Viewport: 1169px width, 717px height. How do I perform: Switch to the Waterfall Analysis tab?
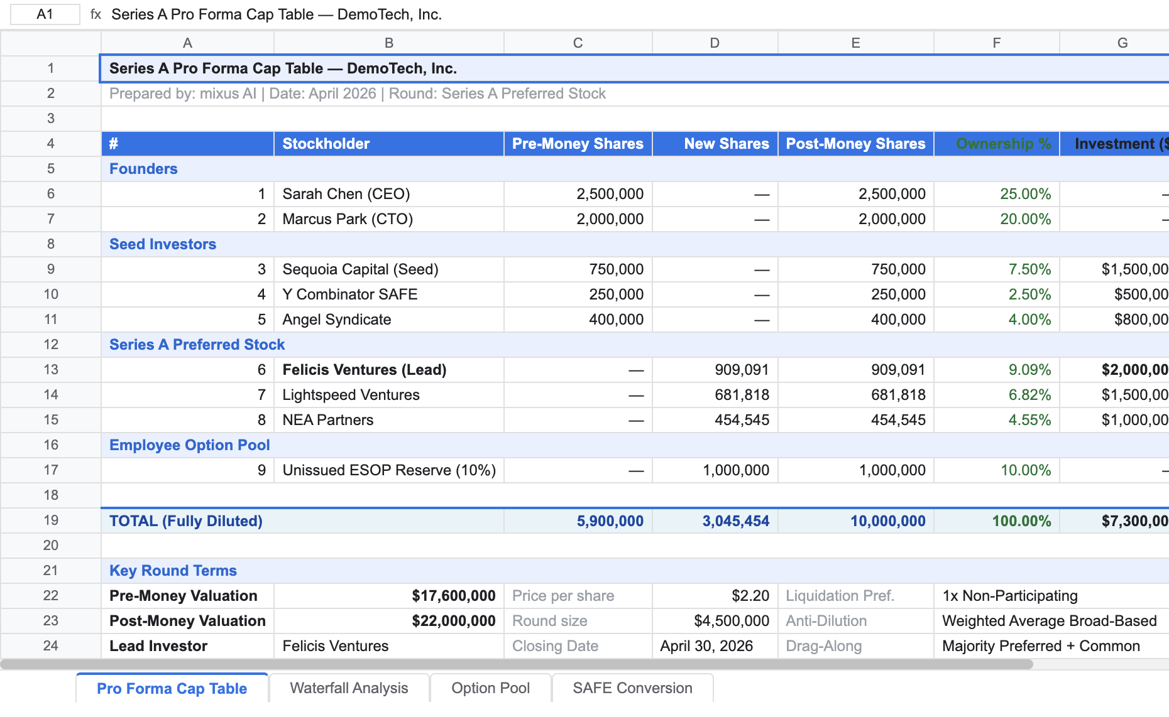349,687
